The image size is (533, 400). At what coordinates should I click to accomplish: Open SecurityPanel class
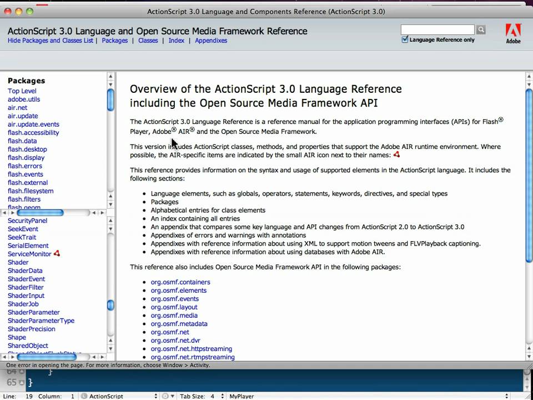click(x=28, y=221)
